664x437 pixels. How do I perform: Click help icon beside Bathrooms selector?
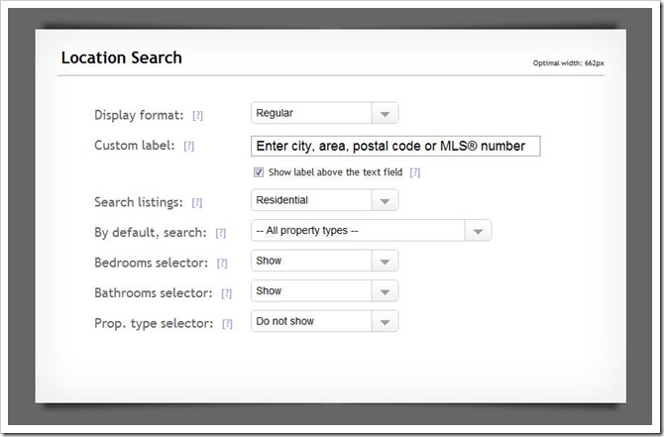click(x=227, y=293)
